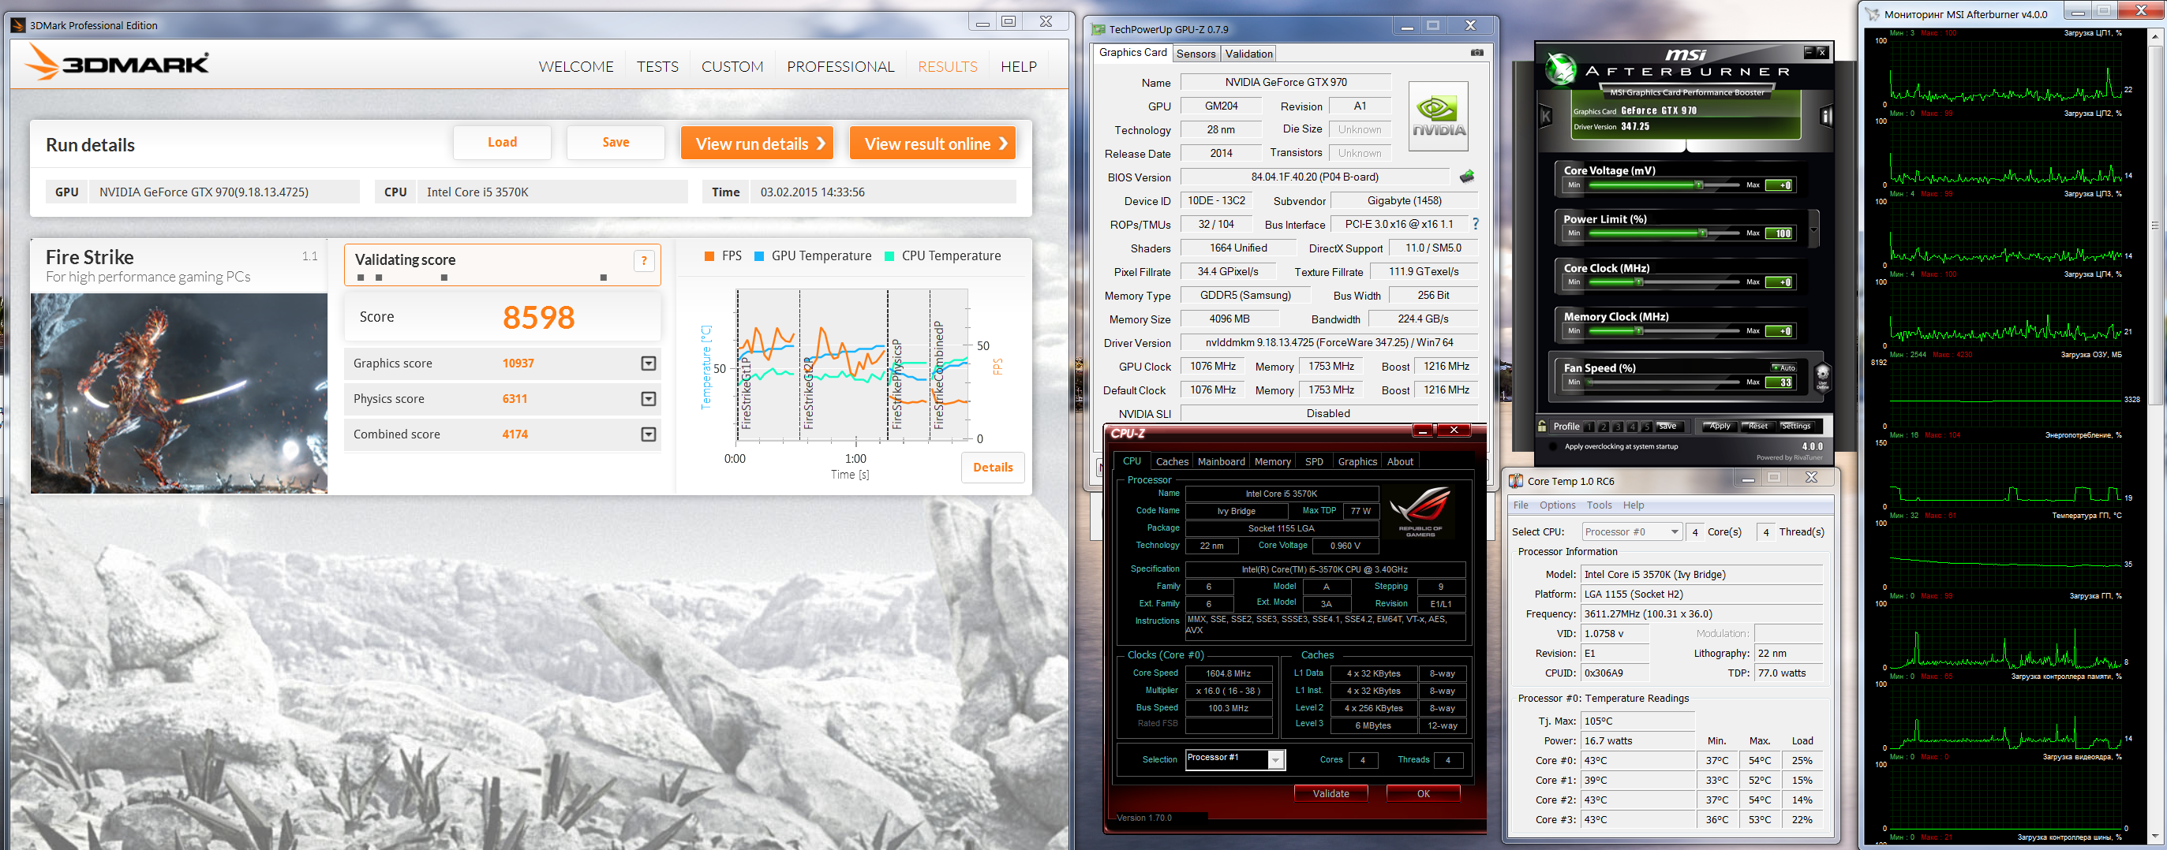
Task: Open the Options menu in Core Temp
Action: 1557,505
